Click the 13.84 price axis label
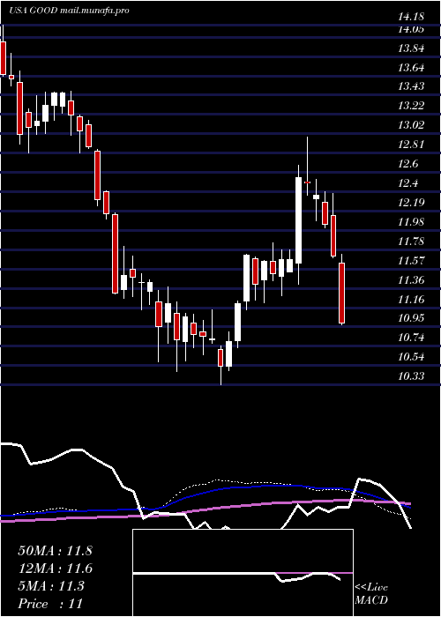 [411, 48]
